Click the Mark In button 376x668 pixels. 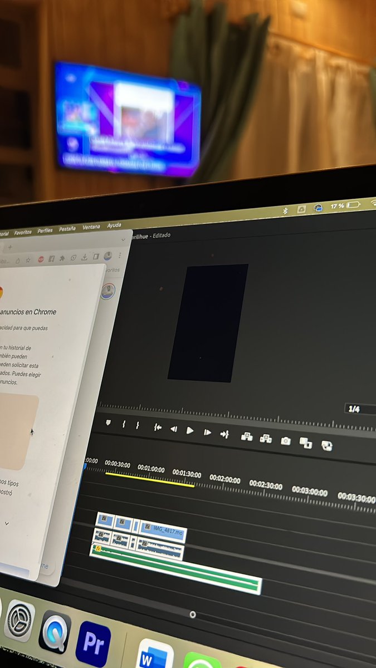pyautogui.click(x=124, y=424)
